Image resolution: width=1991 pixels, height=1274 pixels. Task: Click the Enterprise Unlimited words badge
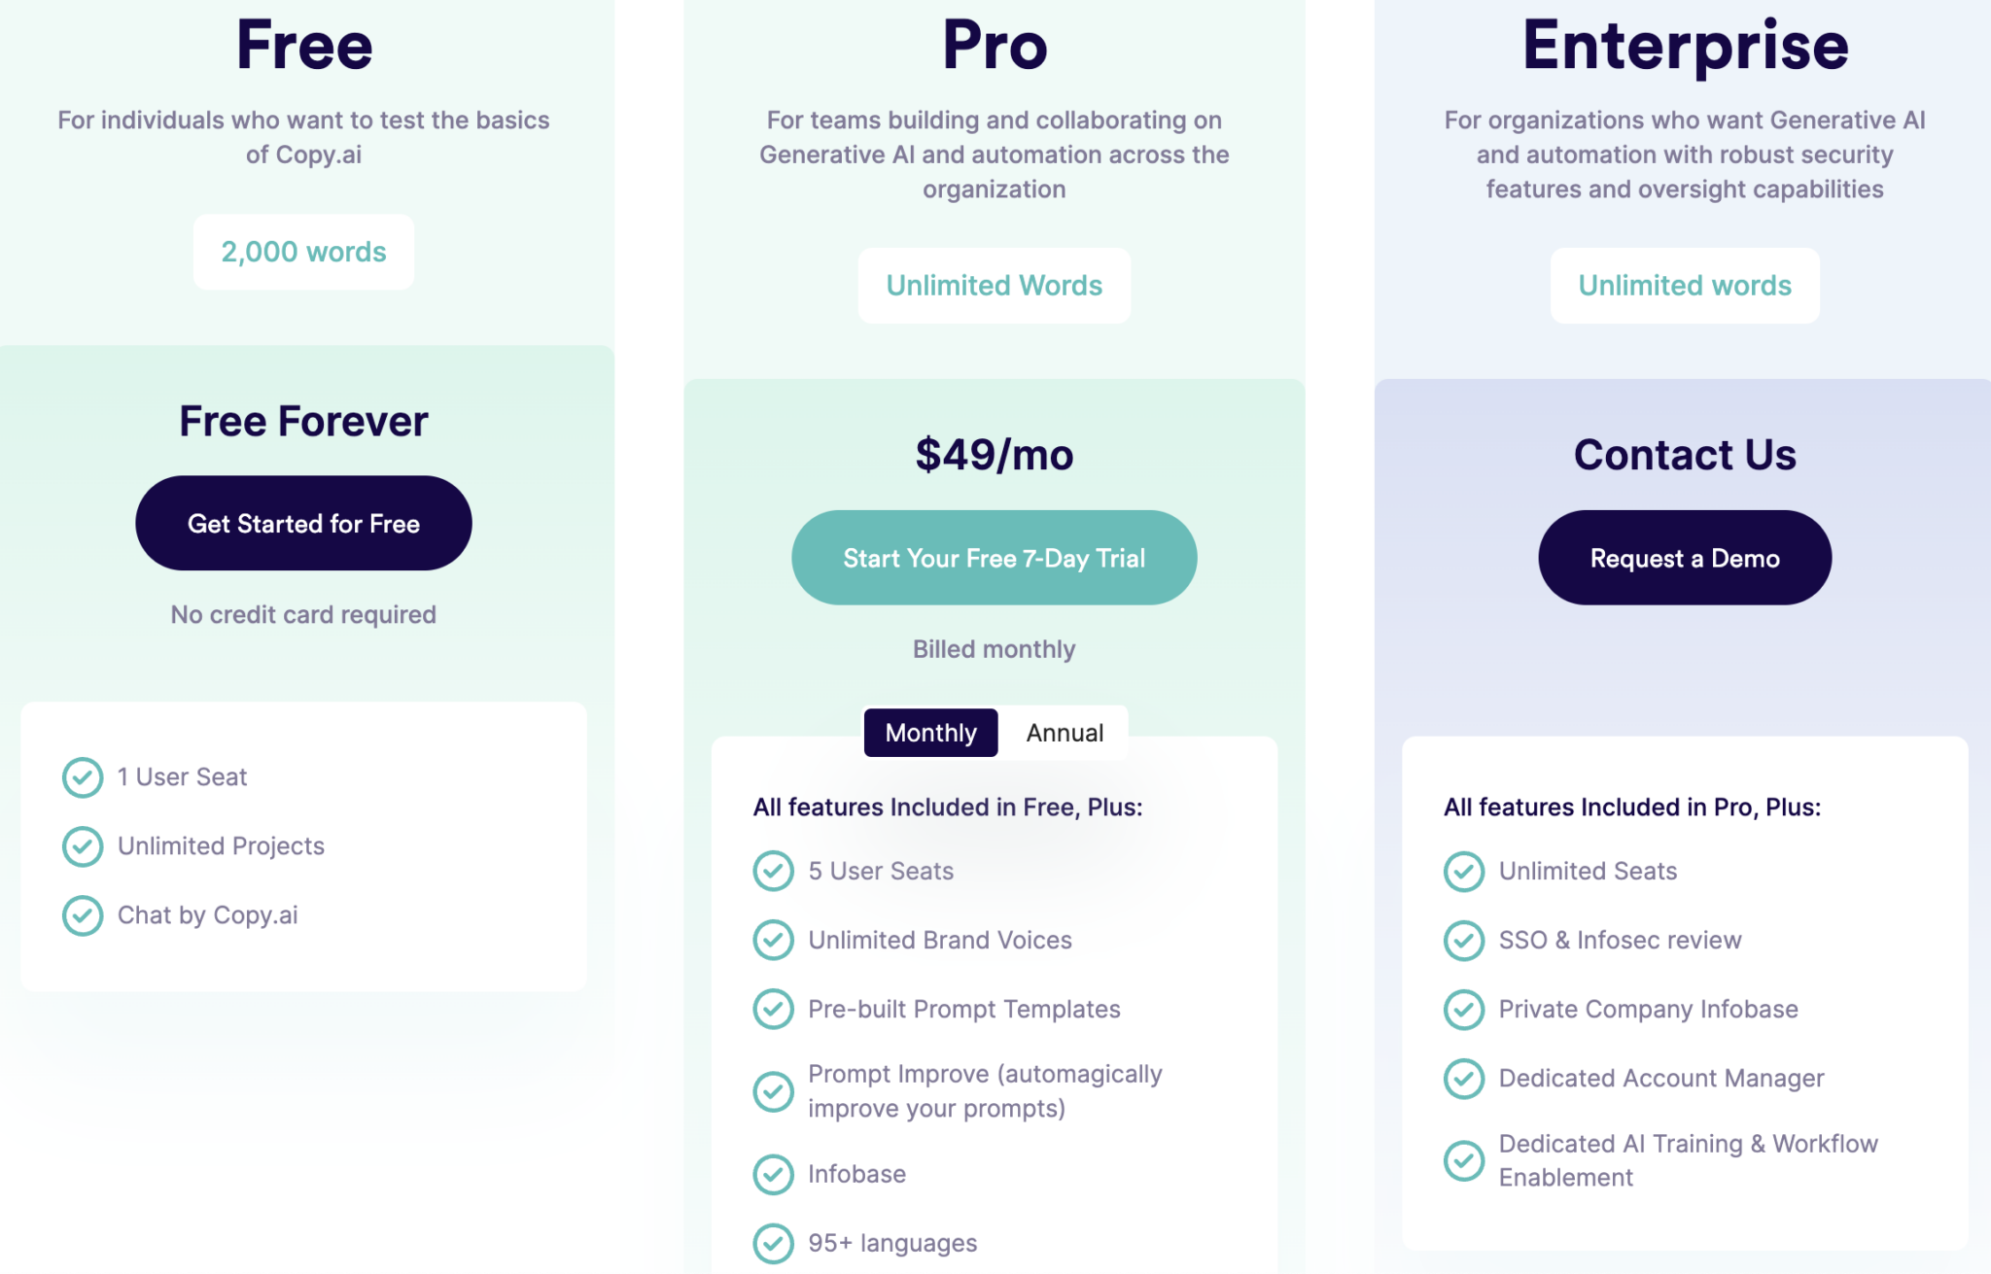click(x=1685, y=286)
